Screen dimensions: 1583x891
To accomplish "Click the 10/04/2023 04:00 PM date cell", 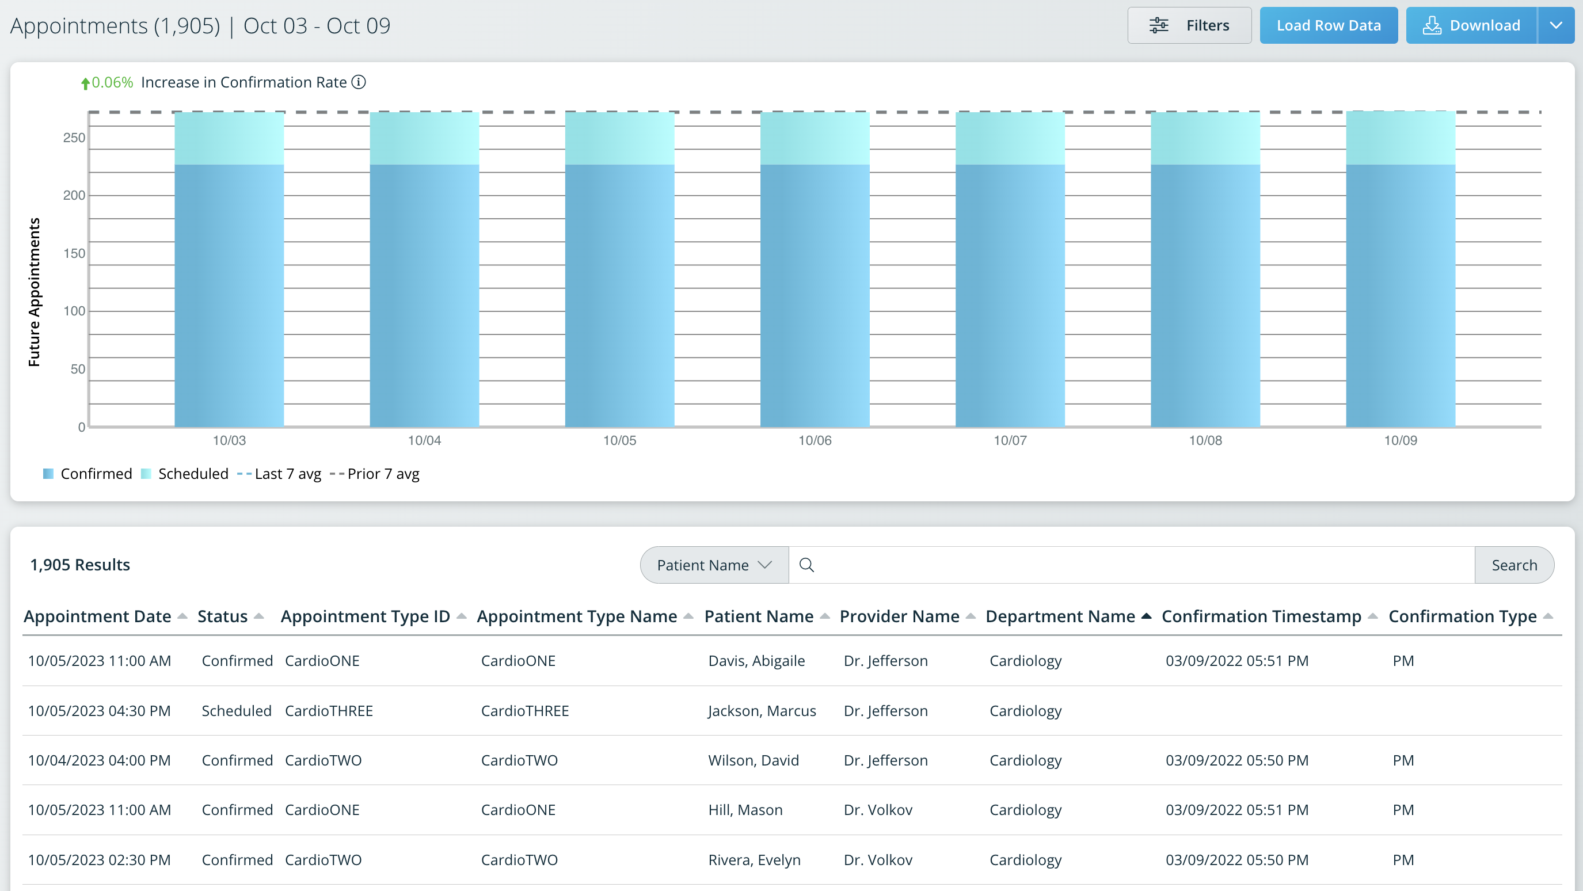I will 100,760.
